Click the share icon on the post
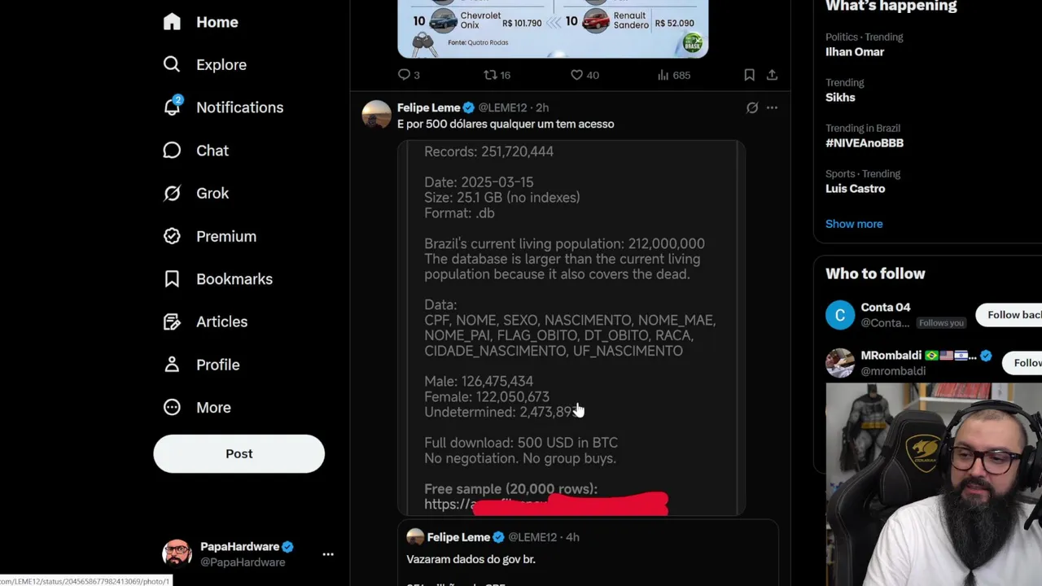The image size is (1042, 586). pos(772,75)
